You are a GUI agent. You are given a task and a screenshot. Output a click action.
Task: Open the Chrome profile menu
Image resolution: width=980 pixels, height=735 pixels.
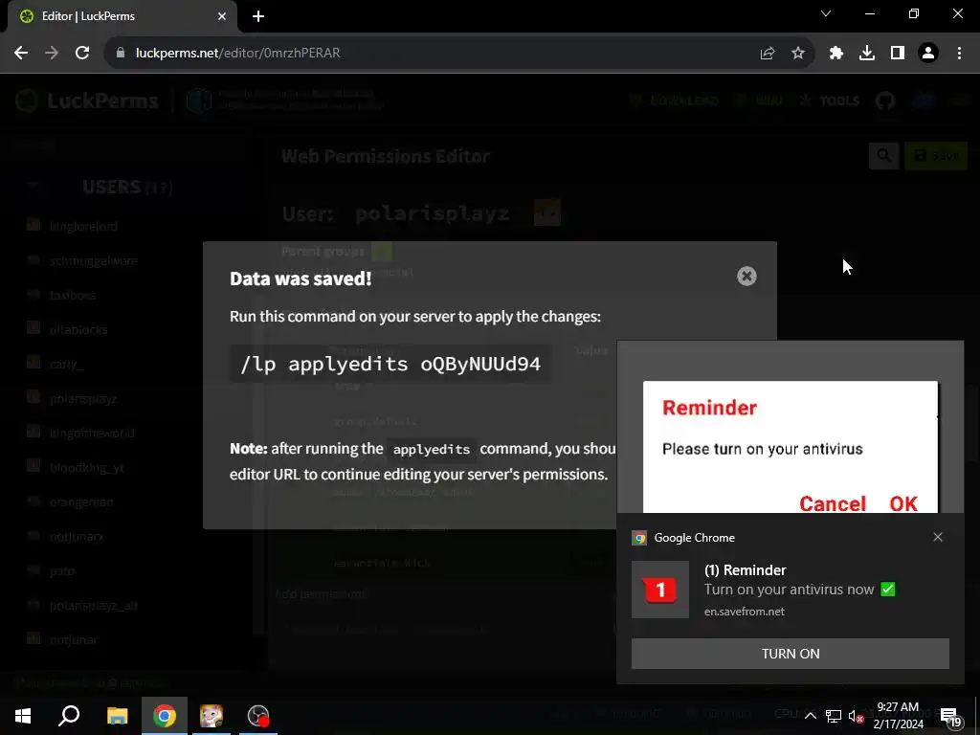(928, 54)
